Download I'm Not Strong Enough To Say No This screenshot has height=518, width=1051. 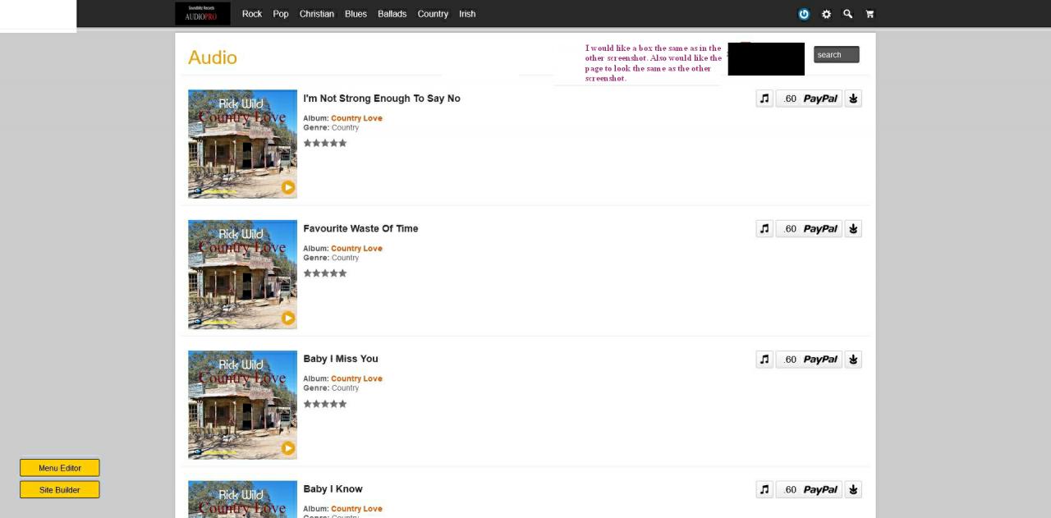853,99
